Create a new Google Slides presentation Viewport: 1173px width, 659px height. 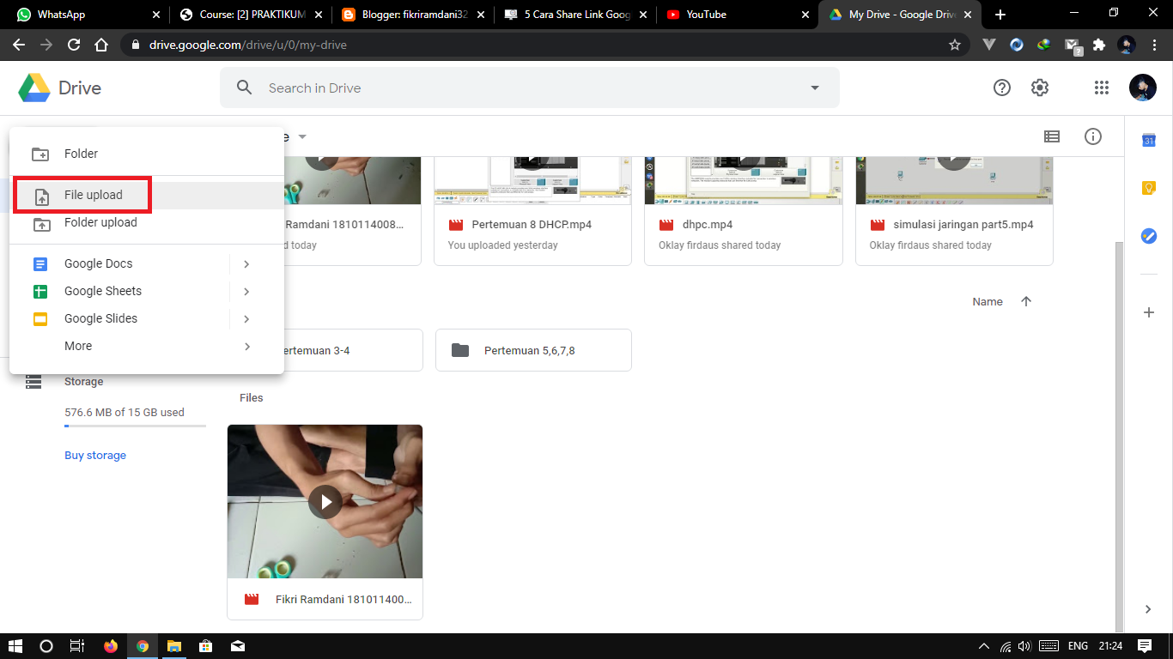119,318
